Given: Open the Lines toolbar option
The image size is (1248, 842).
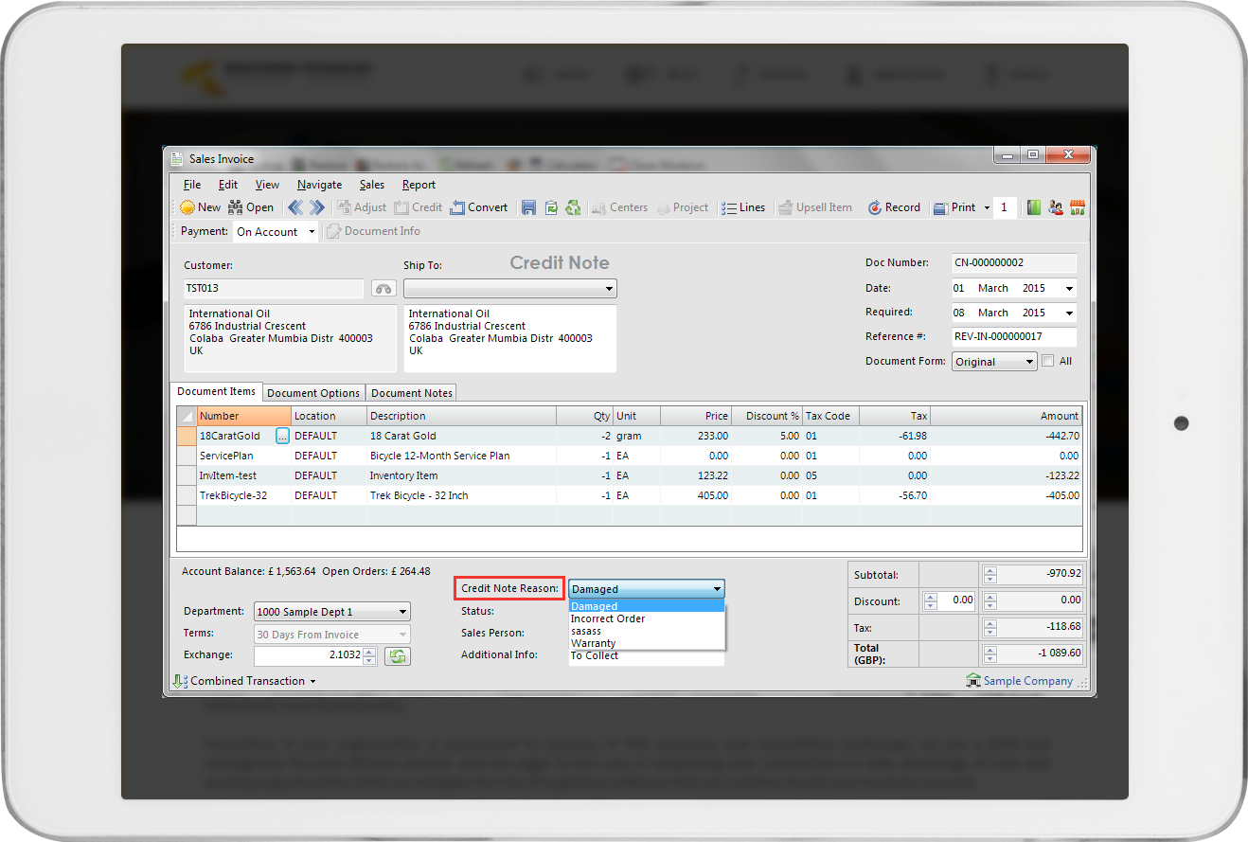Looking at the screenshot, I should 743,207.
